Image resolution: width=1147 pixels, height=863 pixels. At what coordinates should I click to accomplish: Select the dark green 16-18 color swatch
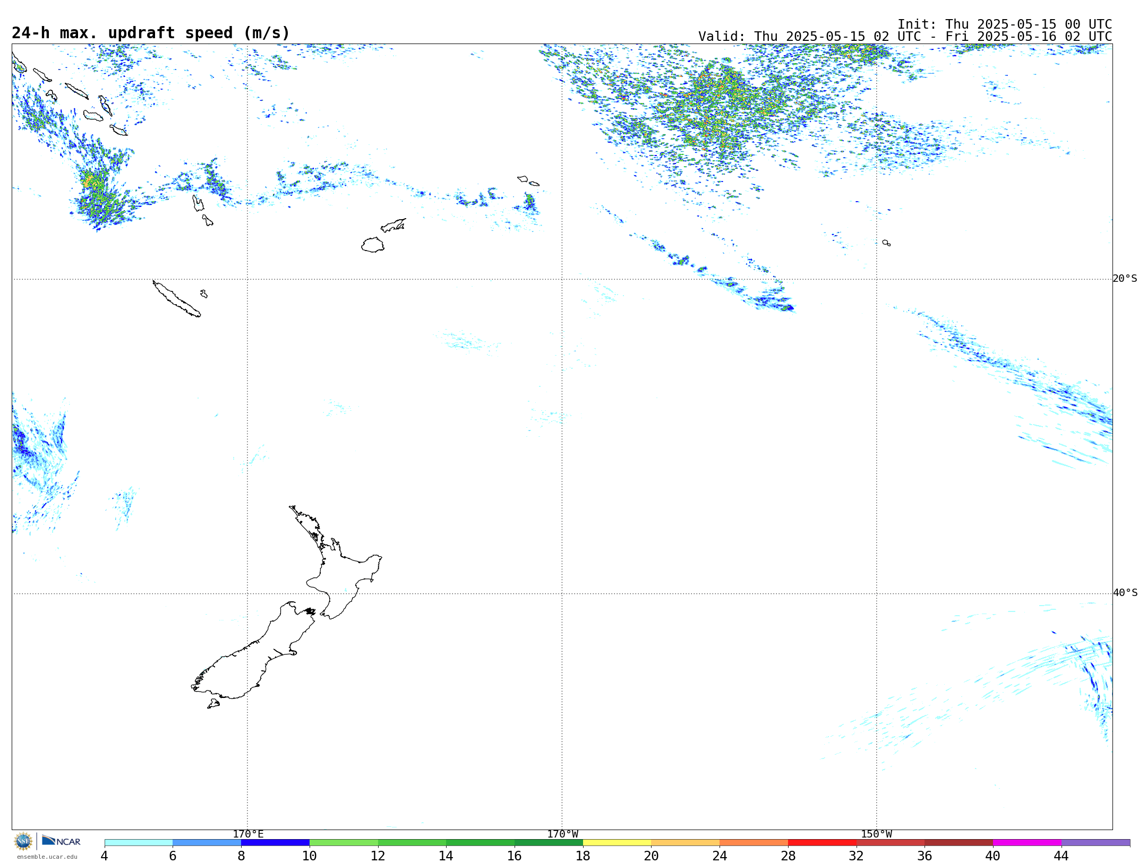click(x=549, y=843)
